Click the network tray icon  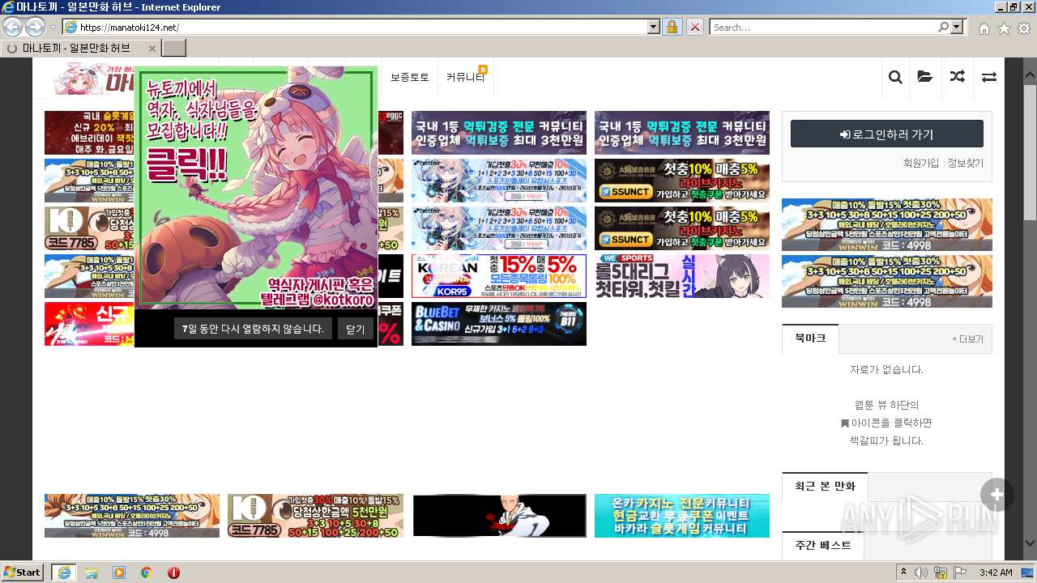tap(941, 572)
